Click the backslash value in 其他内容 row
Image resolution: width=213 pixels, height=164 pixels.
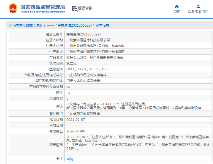click(x=67, y=98)
